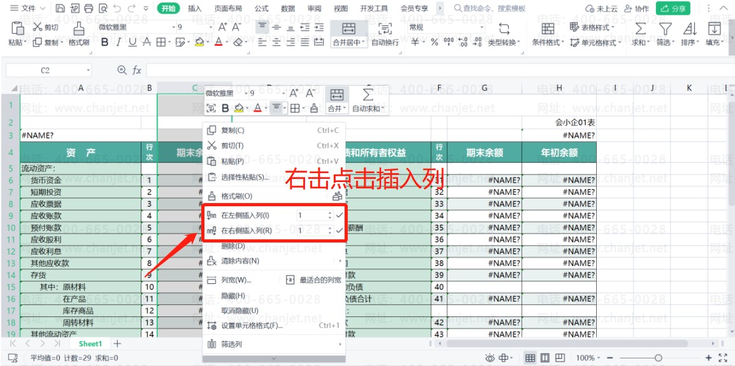The height and width of the screenshot is (366, 735).
Task: Switch to the 视图 ribbon tab
Action: click(x=341, y=8)
